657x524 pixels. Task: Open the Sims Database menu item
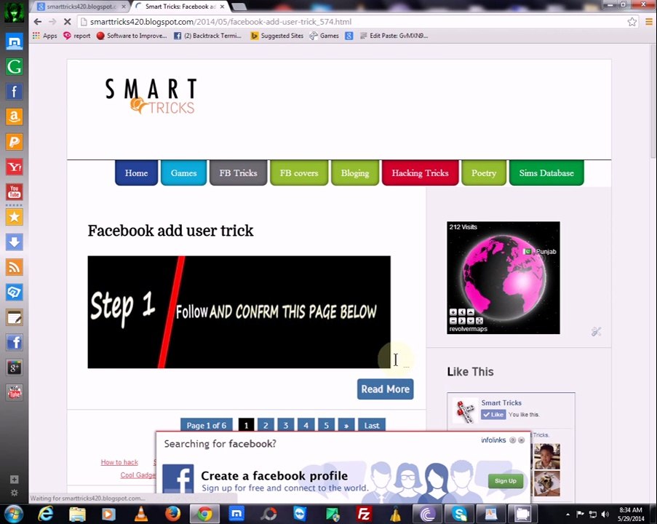coord(546,172)
